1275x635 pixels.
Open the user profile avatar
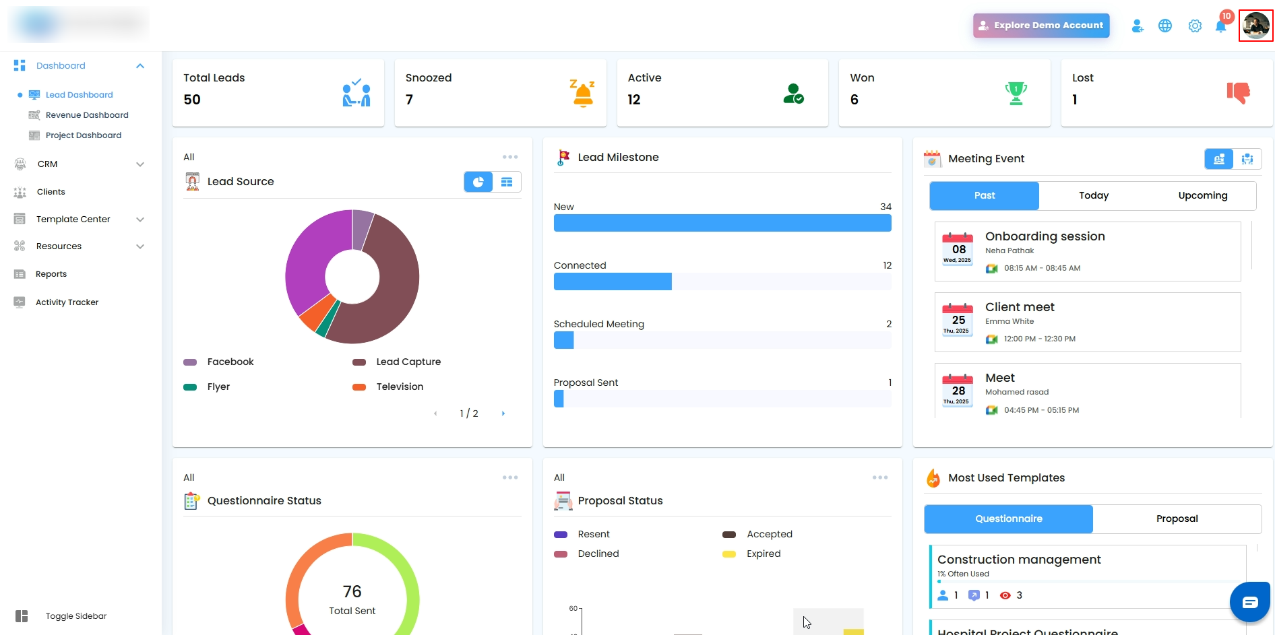click(x=1256, y=26)
